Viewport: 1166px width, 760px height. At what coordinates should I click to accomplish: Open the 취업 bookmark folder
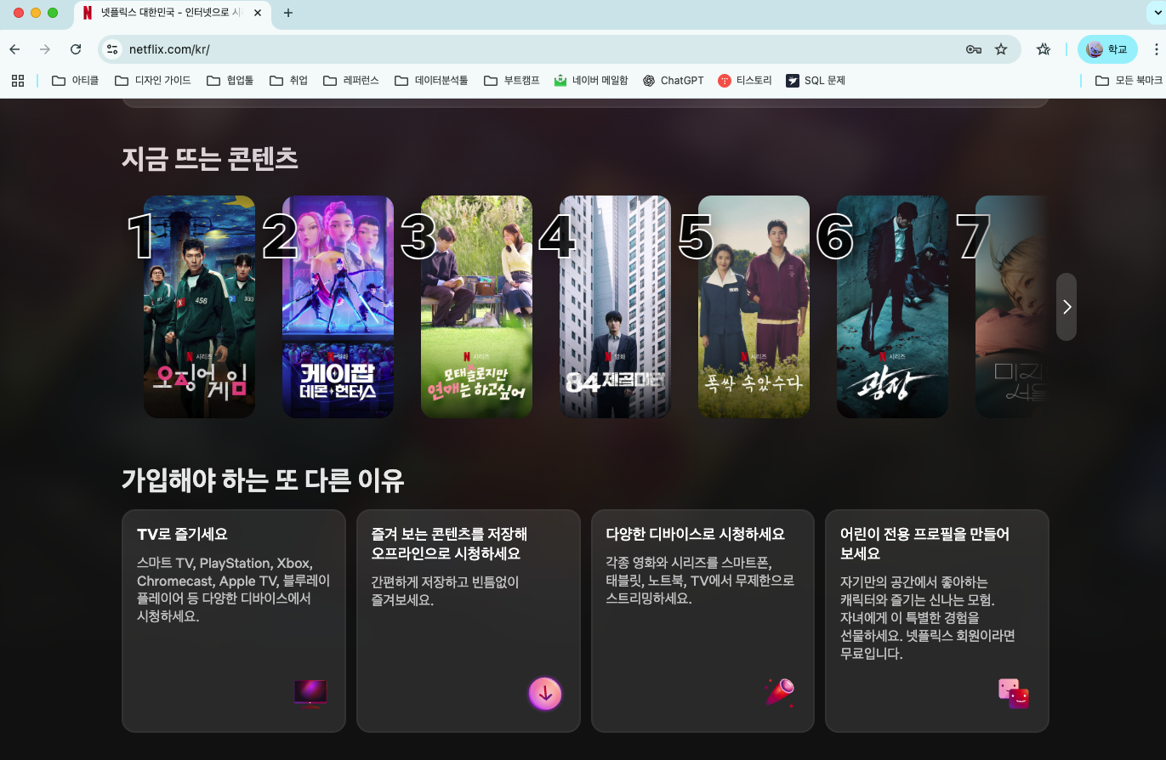[288, 81]
